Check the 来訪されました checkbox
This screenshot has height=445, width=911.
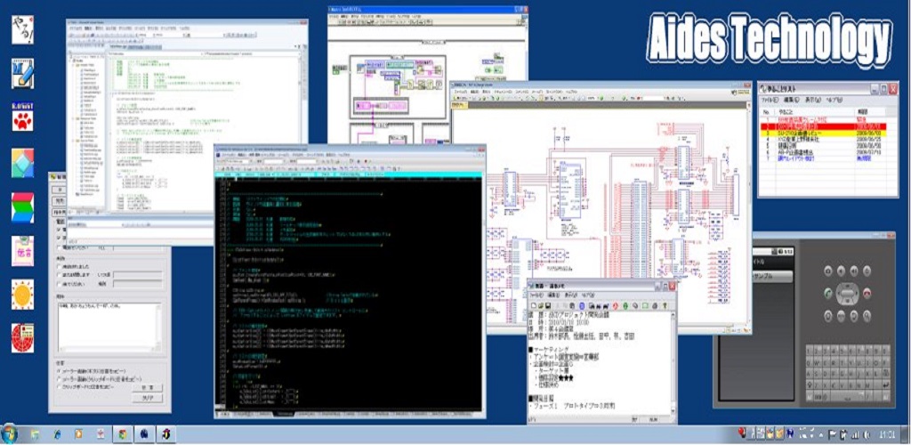click(59, 266)
